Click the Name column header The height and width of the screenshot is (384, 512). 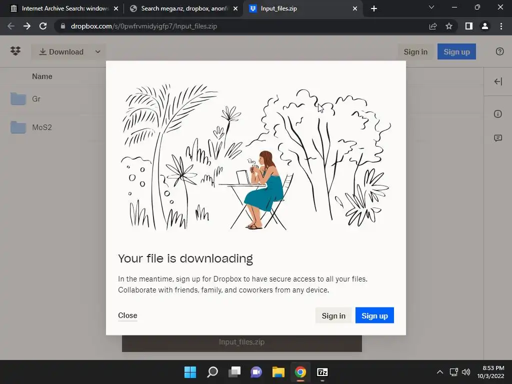42,76
